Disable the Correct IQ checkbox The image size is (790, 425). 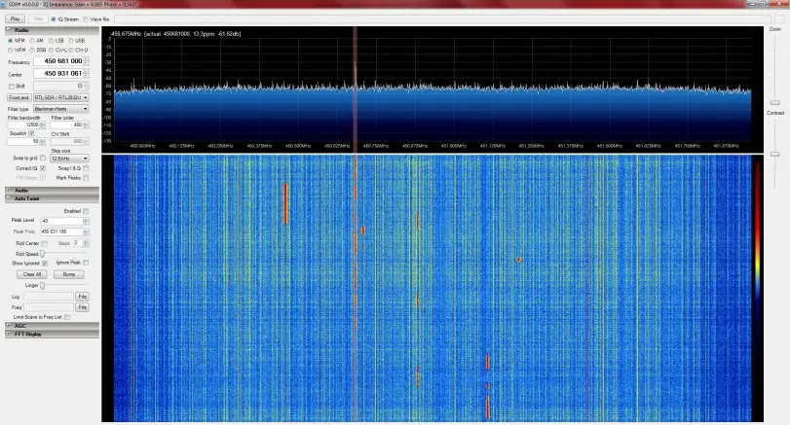point(42,168)
